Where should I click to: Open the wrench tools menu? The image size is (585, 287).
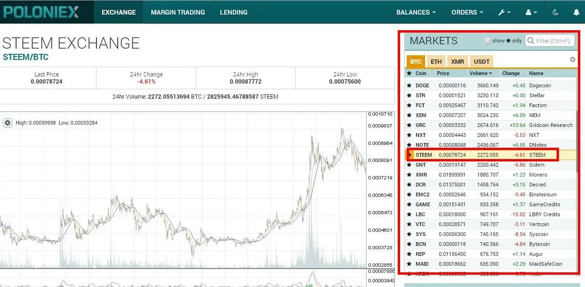pyautogui.click(x=505, y=12)
